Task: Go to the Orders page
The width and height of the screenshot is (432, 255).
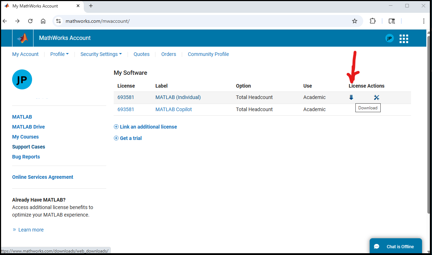Action: (169, 54)
